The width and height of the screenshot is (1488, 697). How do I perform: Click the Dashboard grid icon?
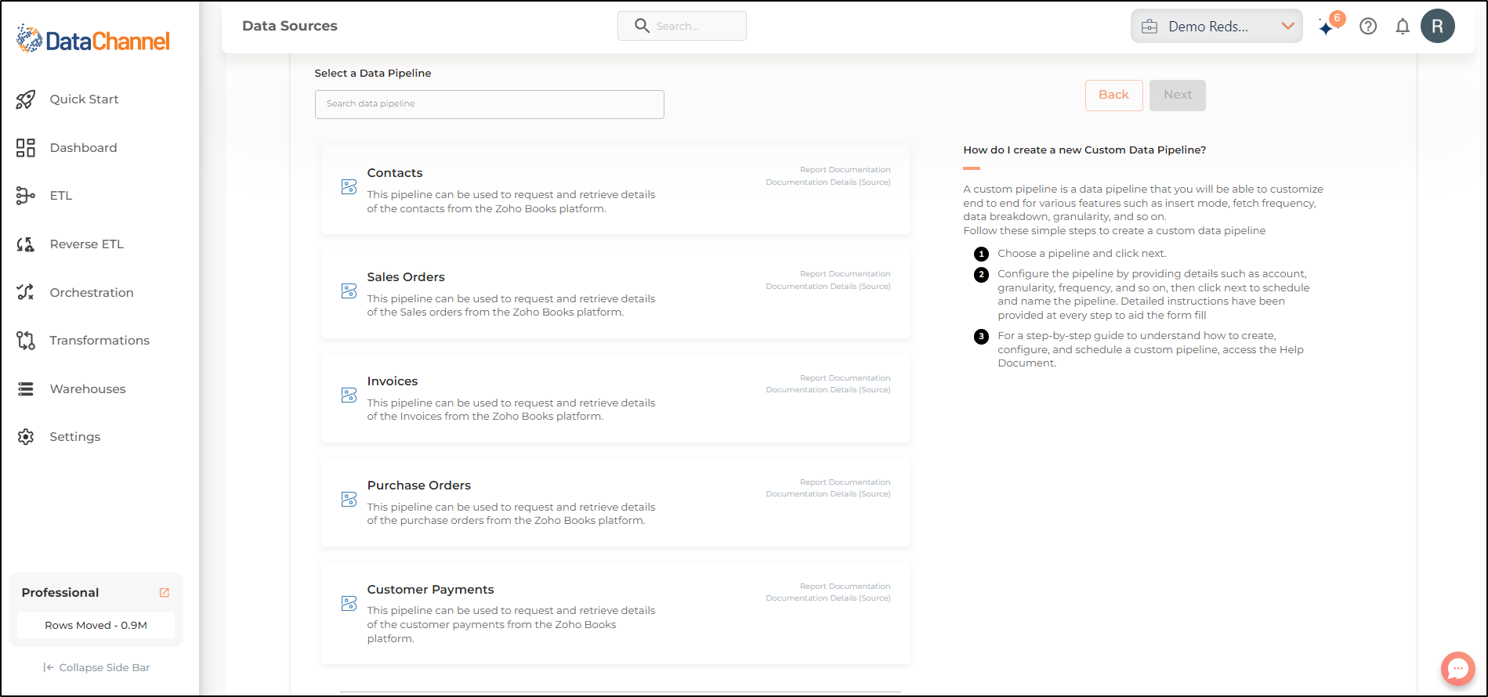pos(26,148)
